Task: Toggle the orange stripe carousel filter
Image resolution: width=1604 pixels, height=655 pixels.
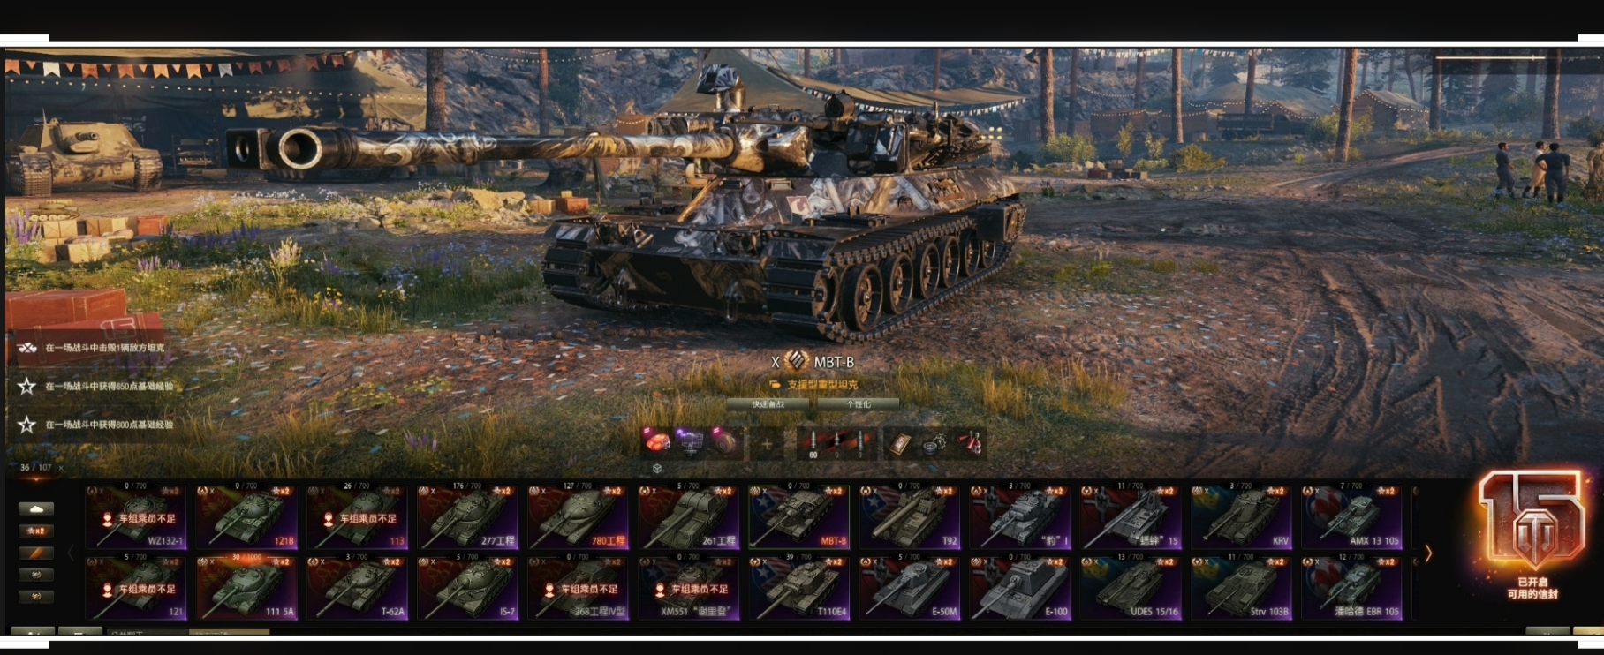Action: (36, 553)
